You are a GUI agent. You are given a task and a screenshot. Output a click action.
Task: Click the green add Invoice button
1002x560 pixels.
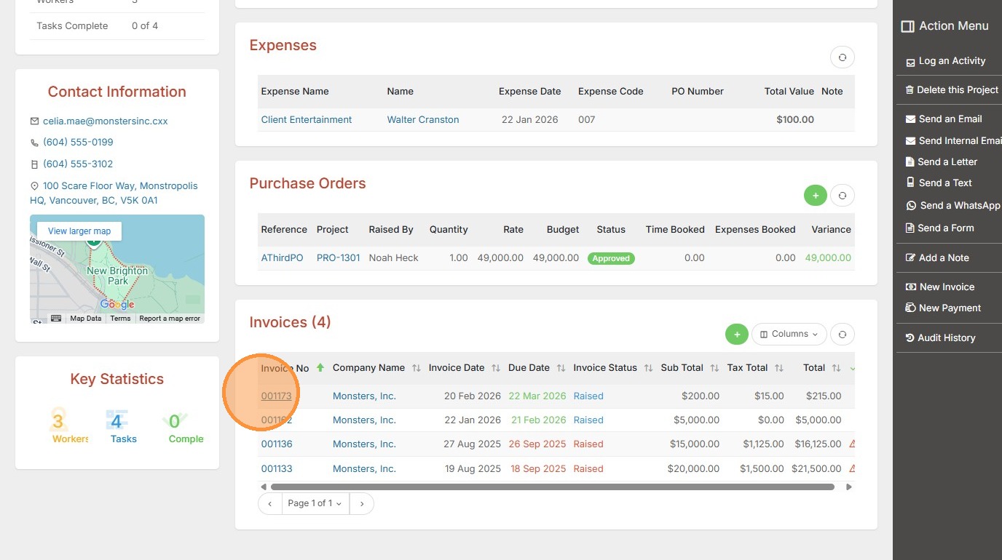pos(736,334)
